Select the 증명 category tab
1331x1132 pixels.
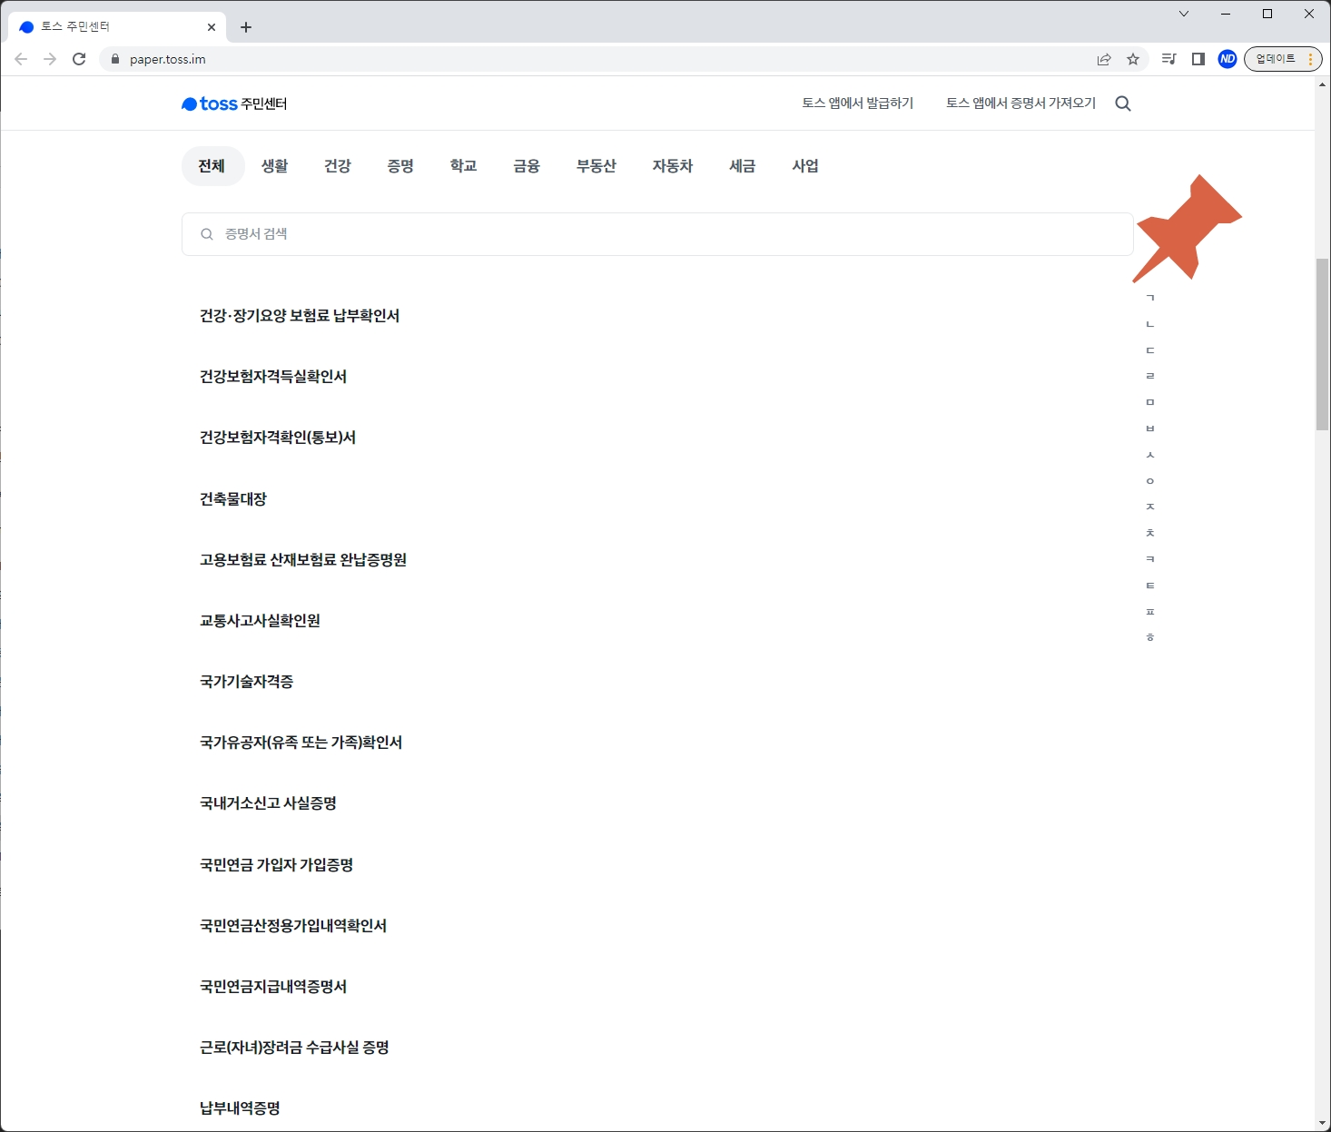(400, 166)
